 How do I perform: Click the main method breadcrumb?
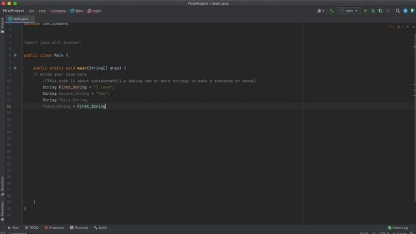[x=94, y=11]
